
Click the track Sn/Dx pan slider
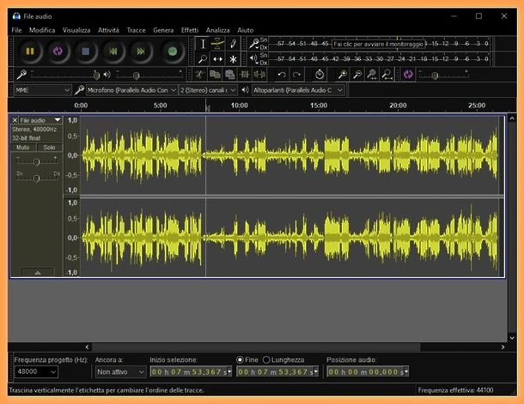(x=37, y=178)
